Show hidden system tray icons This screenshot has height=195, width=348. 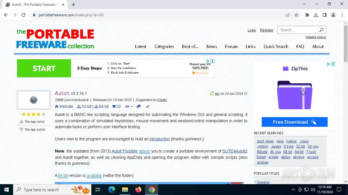(x=293, y=190)
